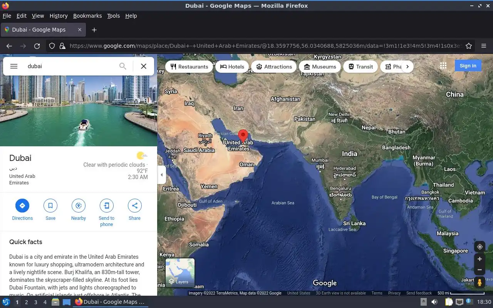View site security lock info
This screenshot has width=493, height=308.
(x=62, y=46)
